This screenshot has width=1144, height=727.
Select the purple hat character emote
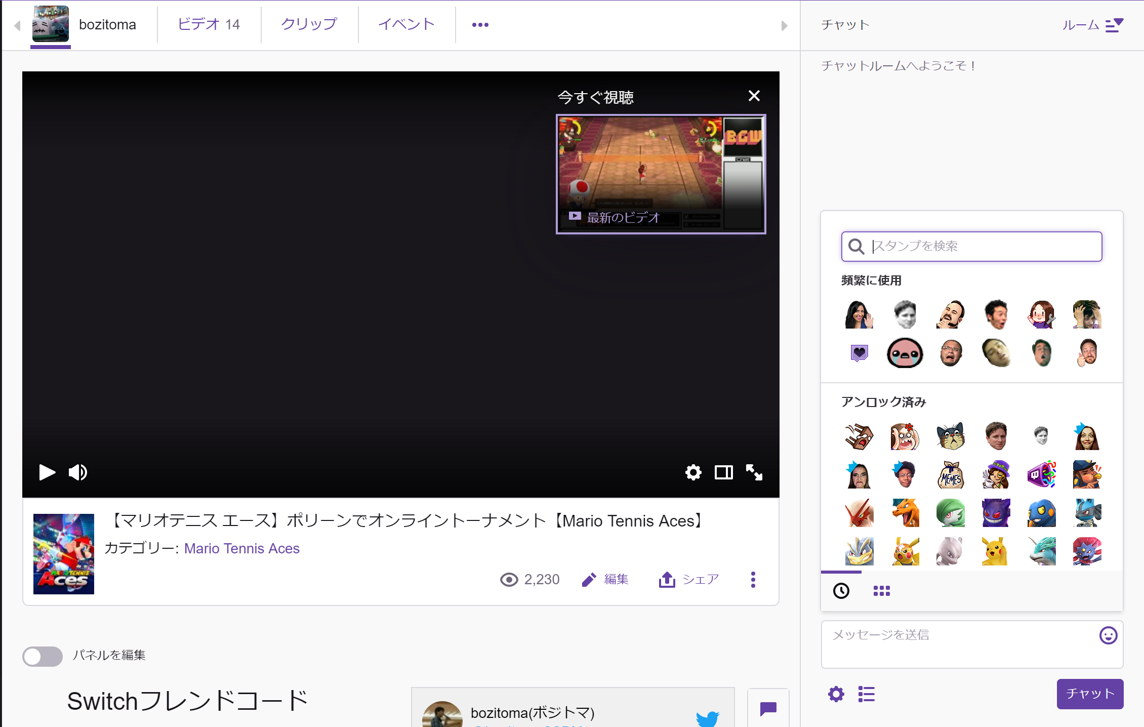pyautogui.click(x=996, y=474)
